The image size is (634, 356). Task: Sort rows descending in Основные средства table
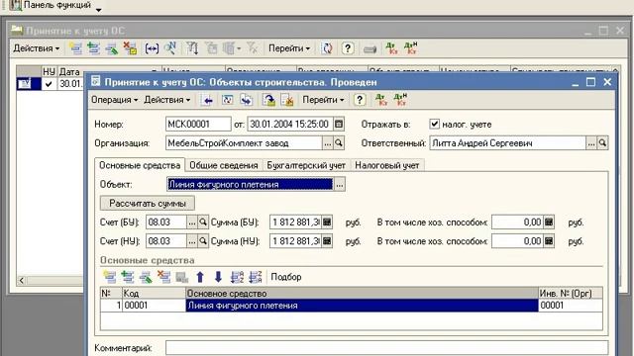tap(256, 277)
